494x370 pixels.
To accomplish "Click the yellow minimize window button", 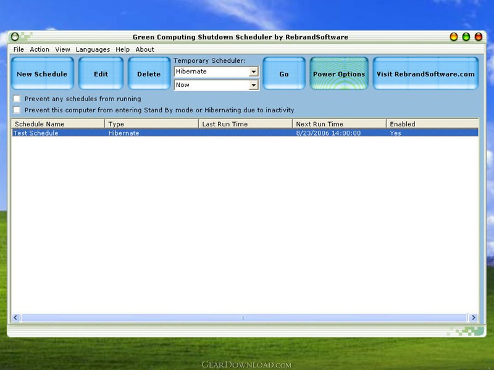I will coord(454,37).
